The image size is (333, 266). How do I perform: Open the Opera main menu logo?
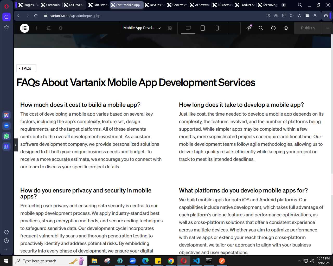click(7, 6)
